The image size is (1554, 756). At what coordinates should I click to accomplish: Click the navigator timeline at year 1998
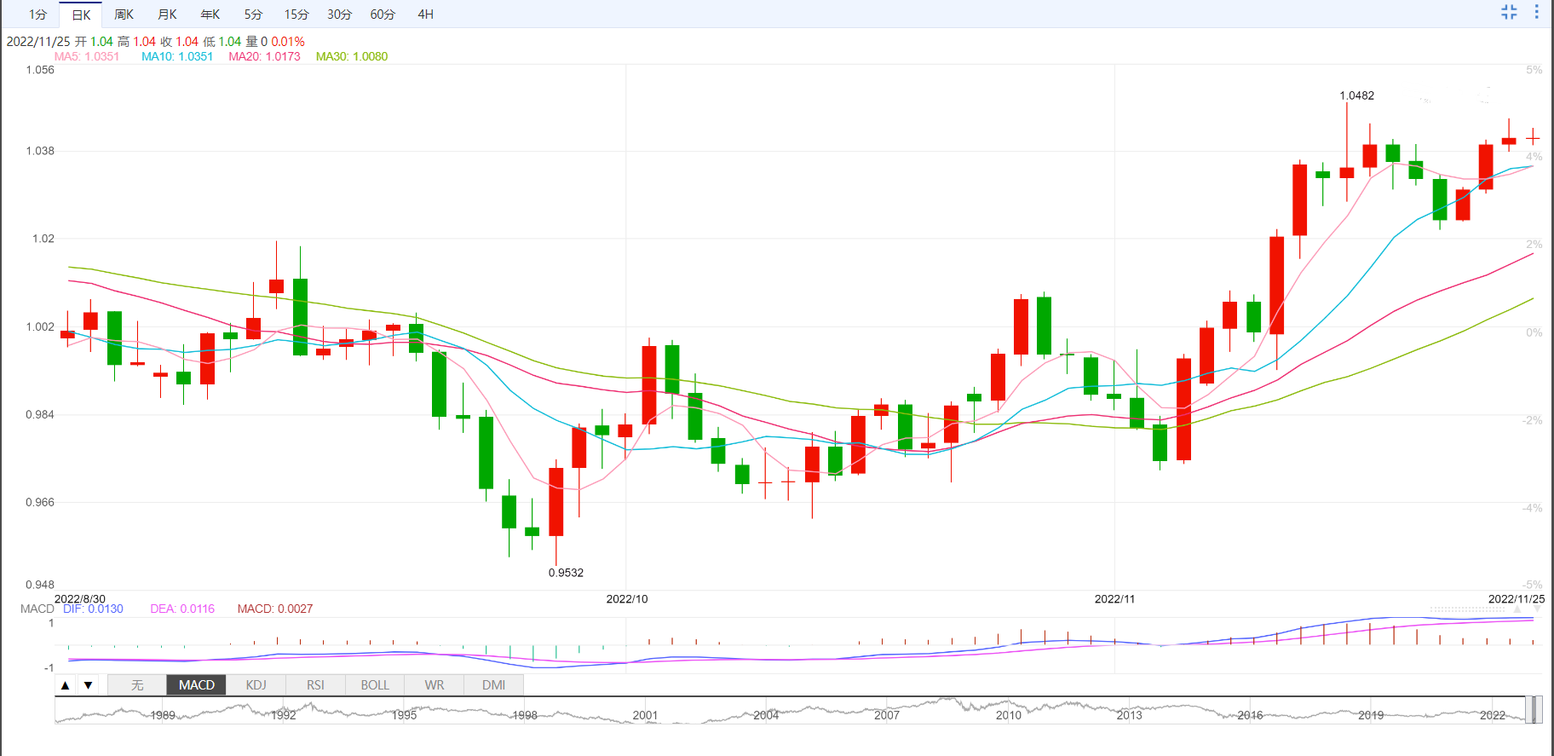525,715
